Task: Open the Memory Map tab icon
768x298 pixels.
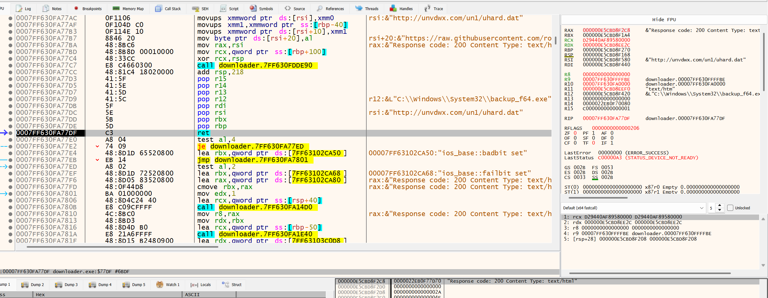Action: tap(116, 9)
